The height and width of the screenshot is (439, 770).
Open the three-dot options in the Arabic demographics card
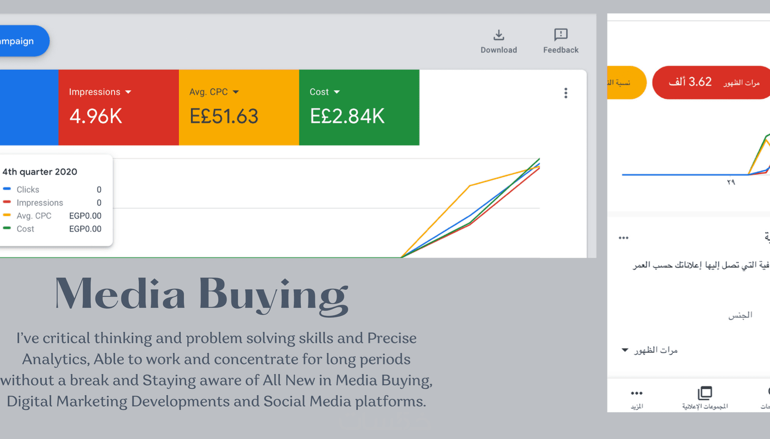point(623,238)
